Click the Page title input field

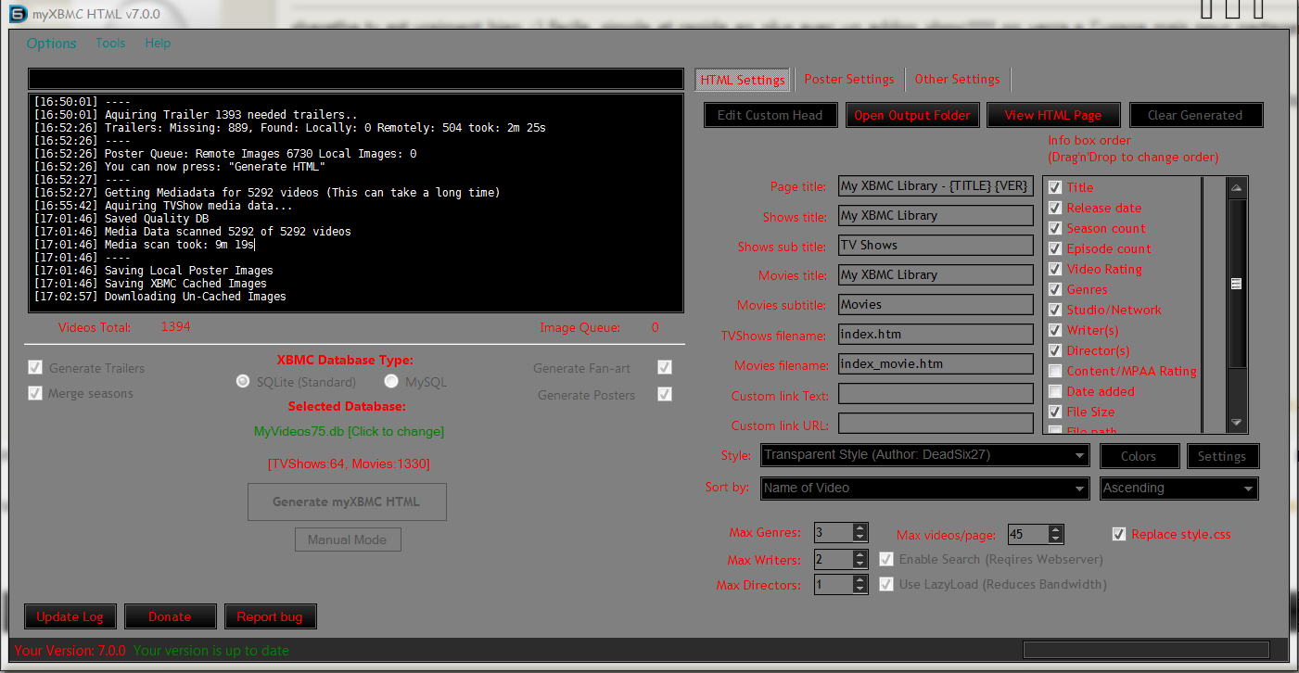(935, 186)
